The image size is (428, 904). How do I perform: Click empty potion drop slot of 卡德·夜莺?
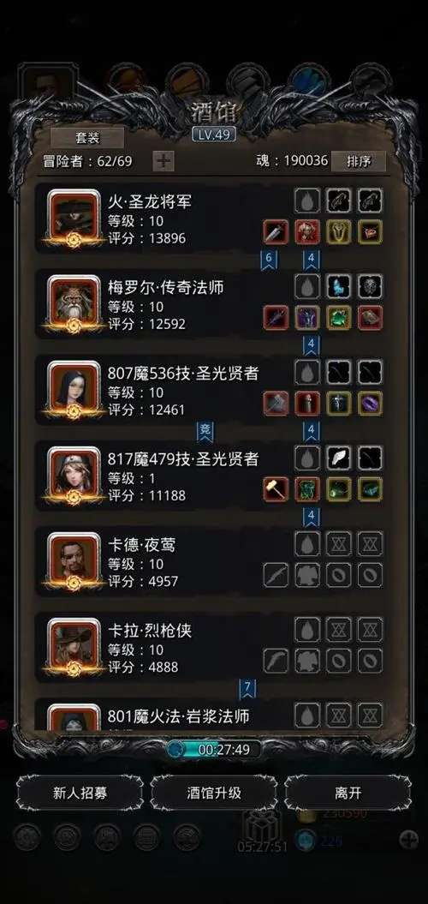[307, 543]
